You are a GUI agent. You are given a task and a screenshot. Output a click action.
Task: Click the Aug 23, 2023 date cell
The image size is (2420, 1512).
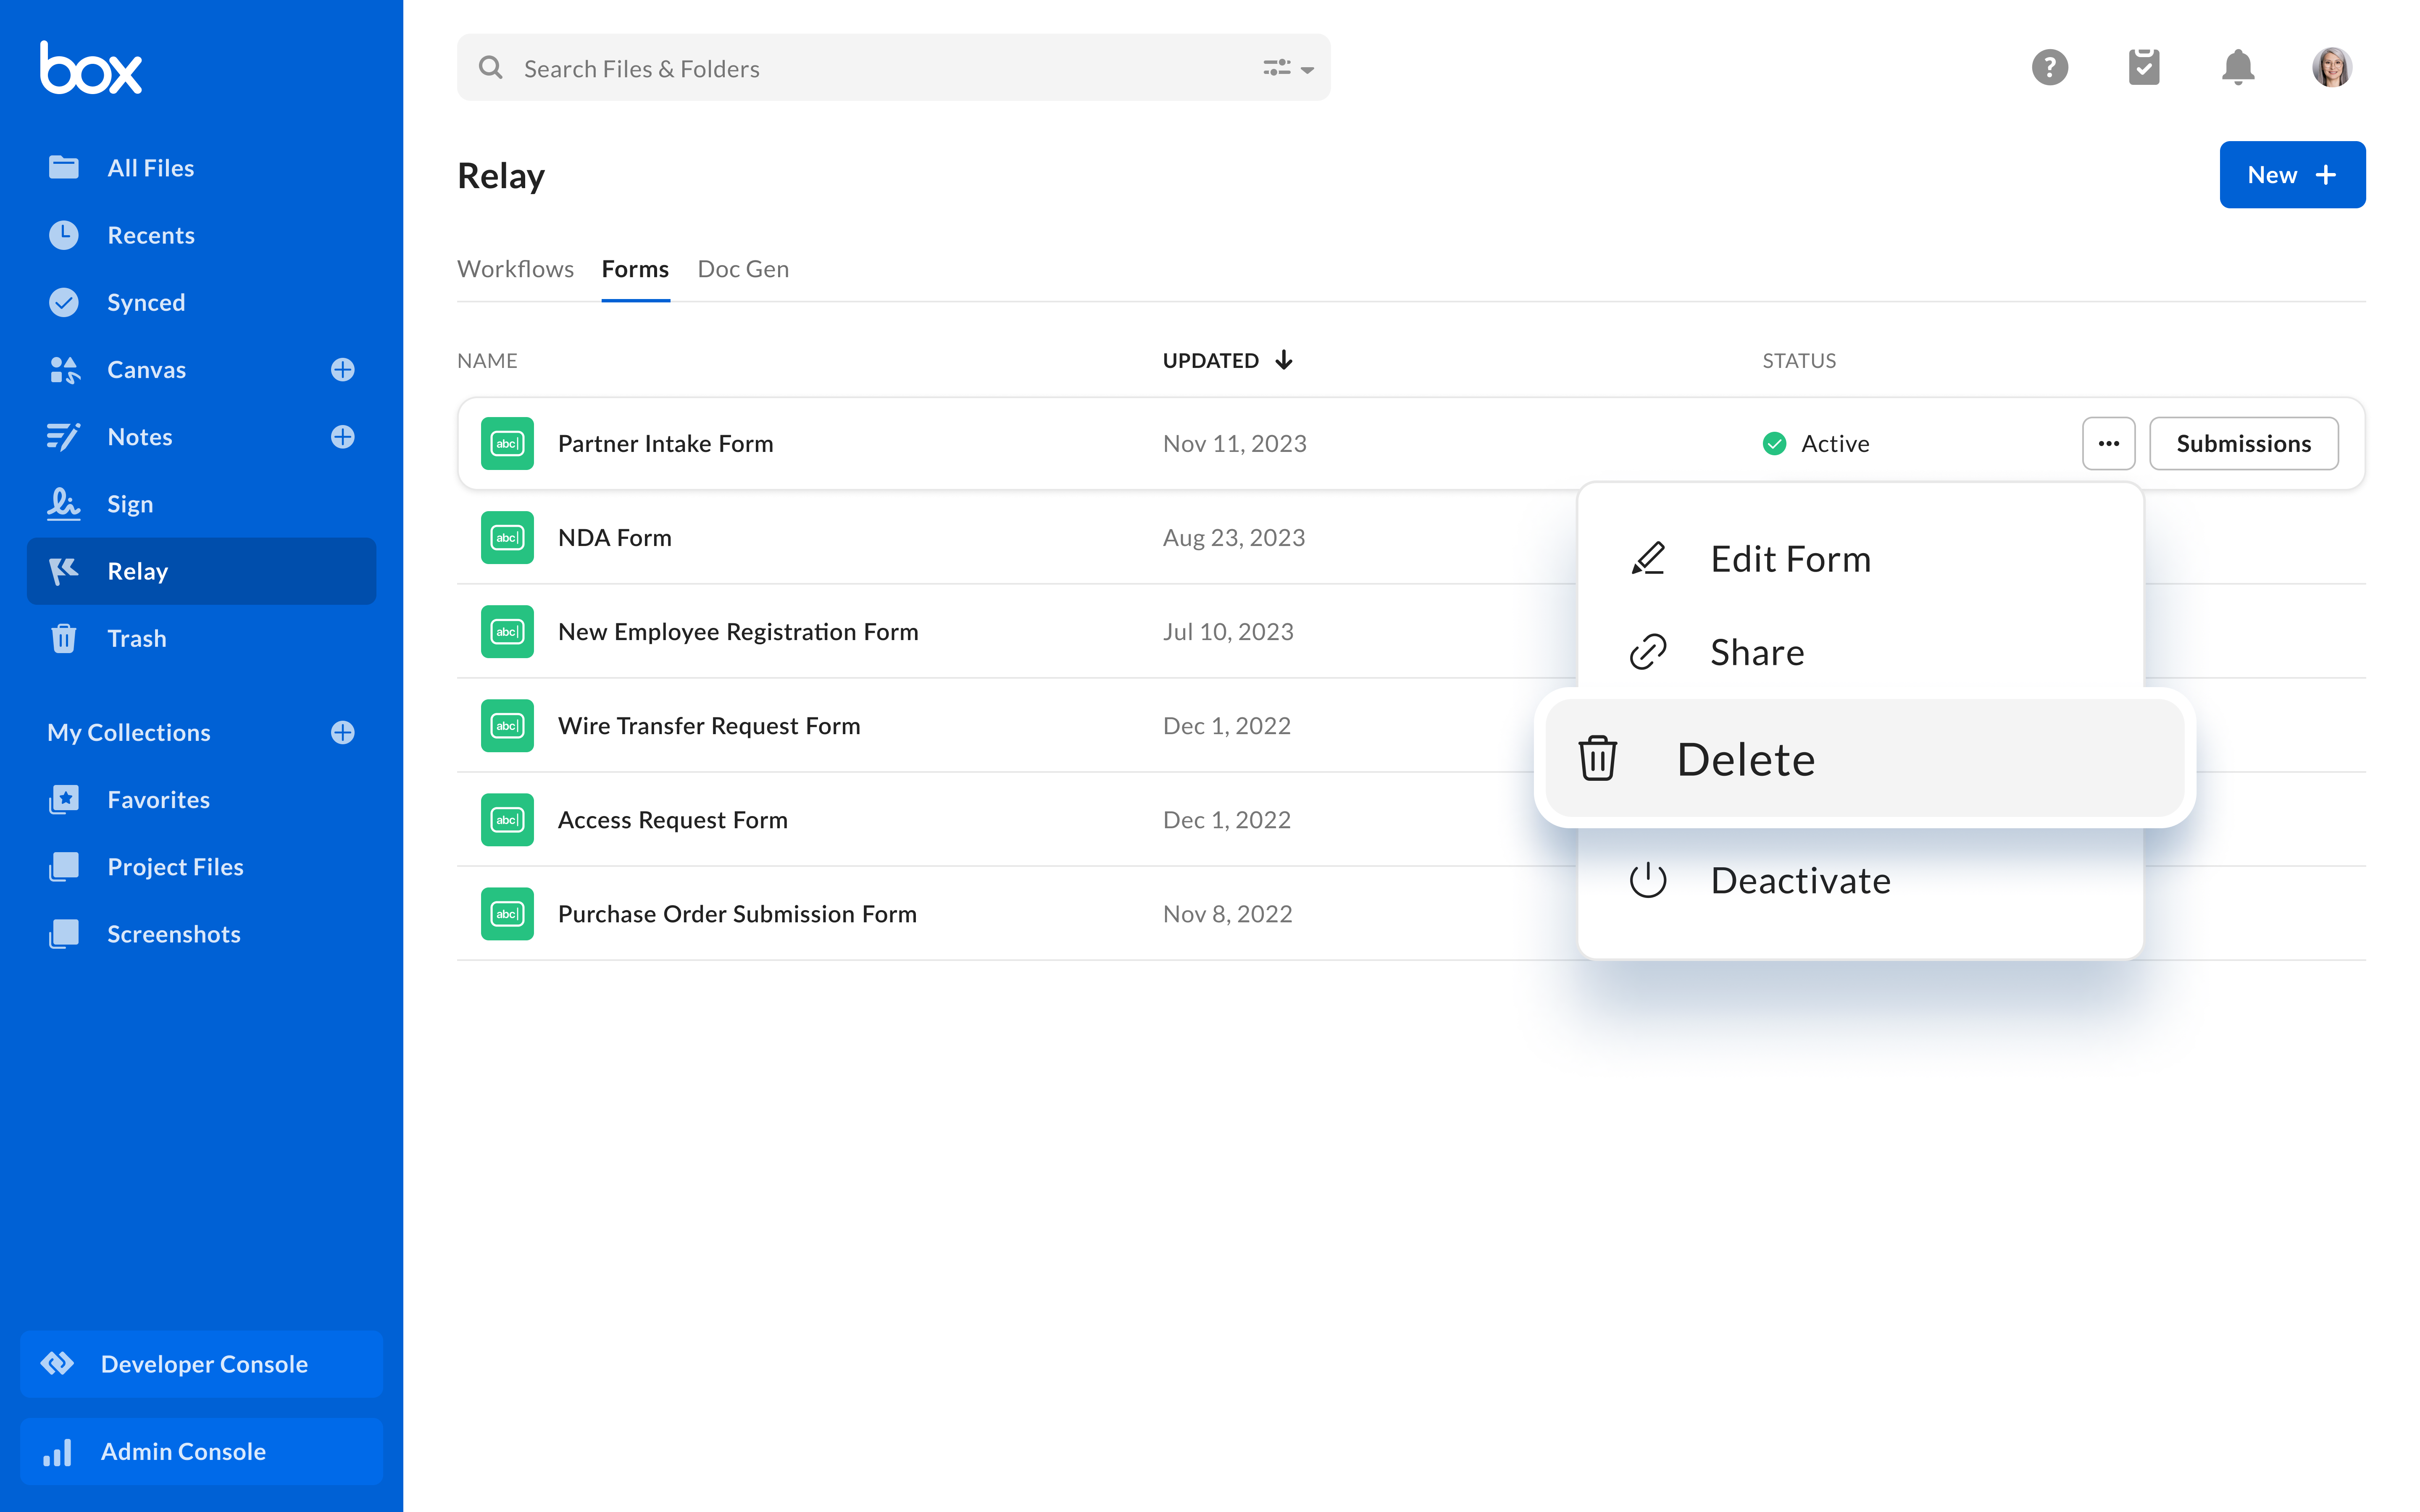point(1233,537)
